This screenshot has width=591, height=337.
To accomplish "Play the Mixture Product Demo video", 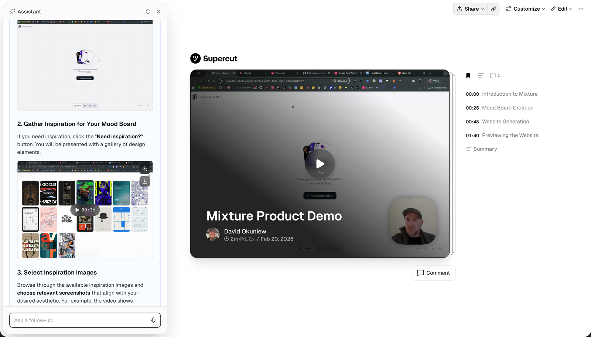I will [x=320, y=164].
